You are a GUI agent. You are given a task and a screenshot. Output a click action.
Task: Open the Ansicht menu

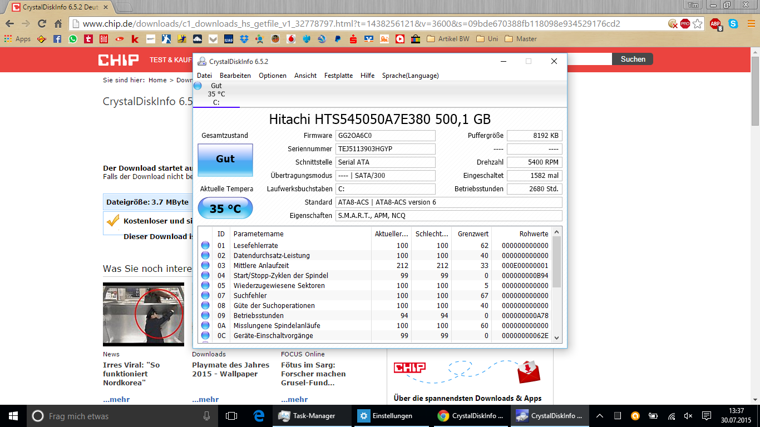tap(305, 76)
